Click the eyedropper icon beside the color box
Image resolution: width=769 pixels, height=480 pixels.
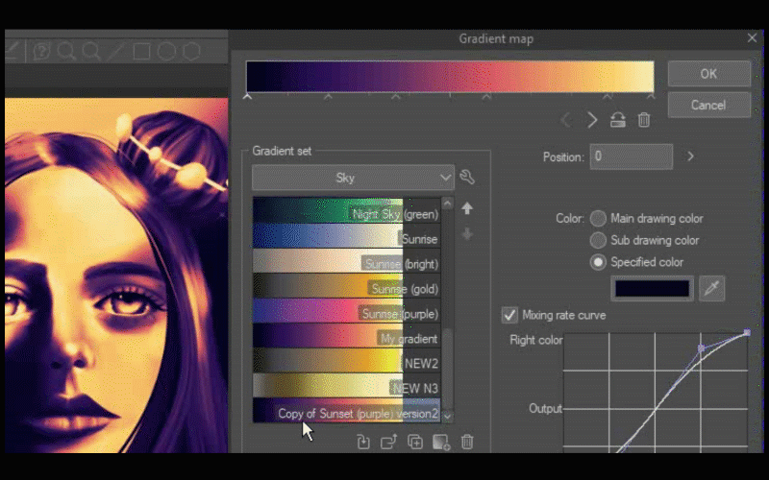(711, 288)
